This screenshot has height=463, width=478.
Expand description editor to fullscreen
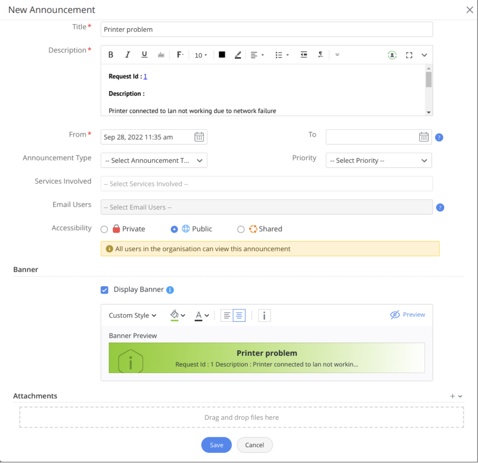(x=409, y=55)
